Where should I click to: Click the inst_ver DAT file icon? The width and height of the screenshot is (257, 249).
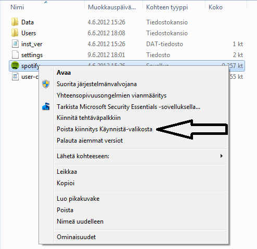click(x=15, y=44)
